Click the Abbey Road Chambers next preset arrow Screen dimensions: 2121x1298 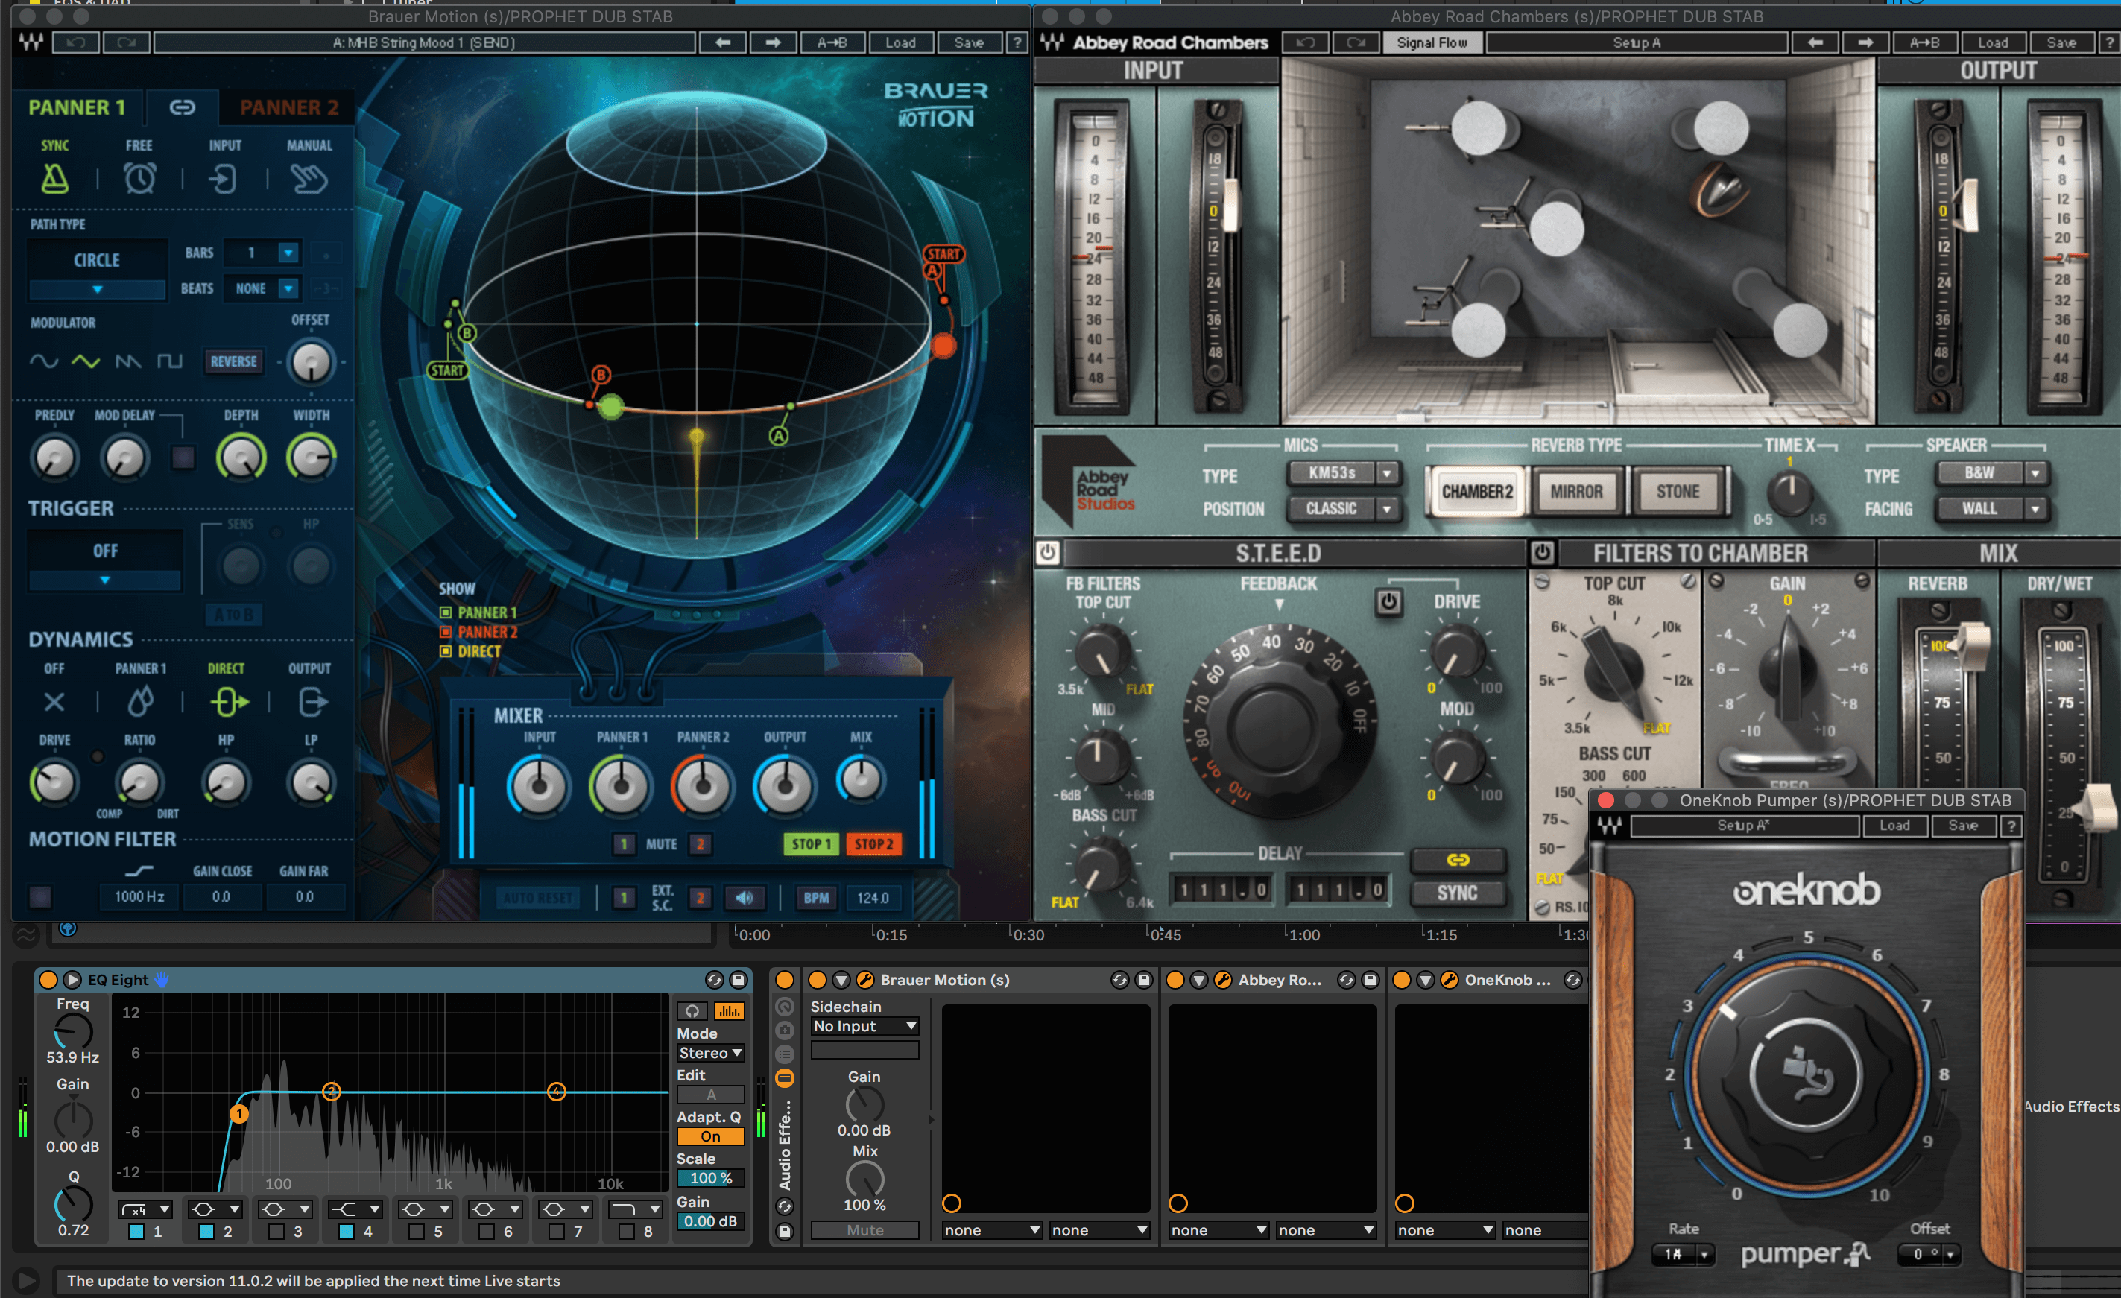coord(1865,42)
